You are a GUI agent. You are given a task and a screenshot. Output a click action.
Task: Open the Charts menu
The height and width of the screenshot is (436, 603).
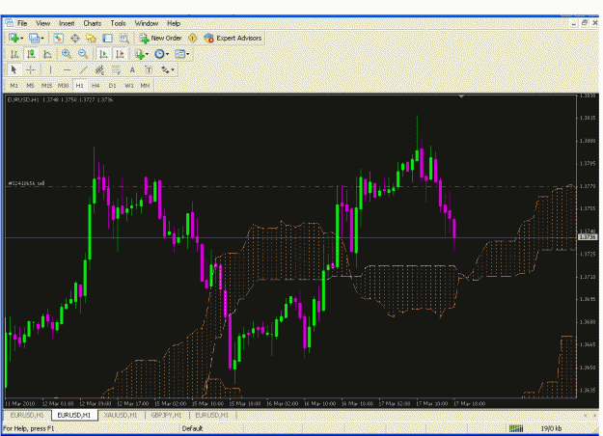coord(93,23)
